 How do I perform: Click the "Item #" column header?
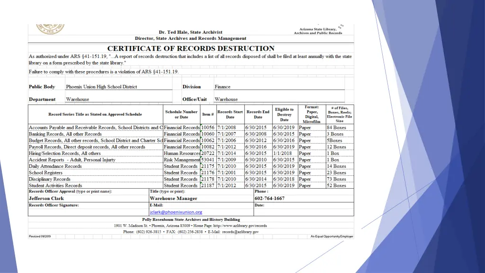click(208, 114)
